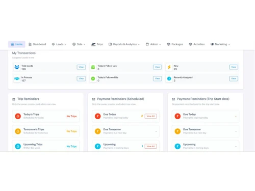255x191 pixels.
Task: Click the Dashboard chart icon
Action: click(30, 44)
